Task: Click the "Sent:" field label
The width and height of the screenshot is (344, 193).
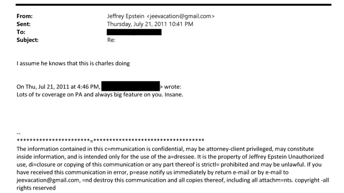Action: [23, 24]
